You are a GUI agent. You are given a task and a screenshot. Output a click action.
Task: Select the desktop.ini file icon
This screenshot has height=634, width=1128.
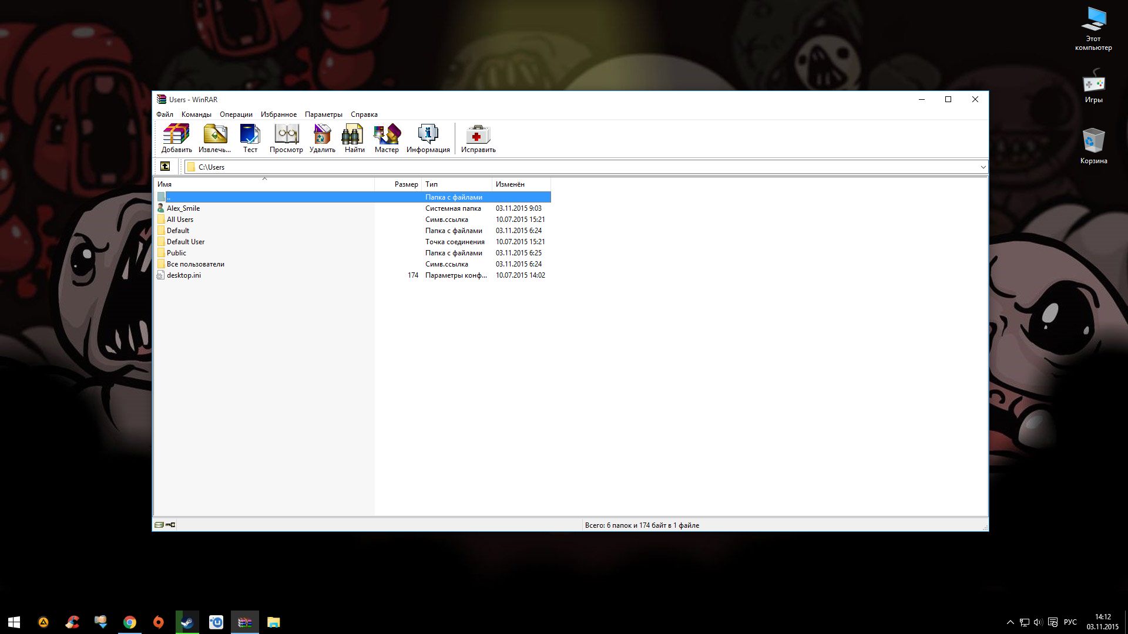click(160, 275)
